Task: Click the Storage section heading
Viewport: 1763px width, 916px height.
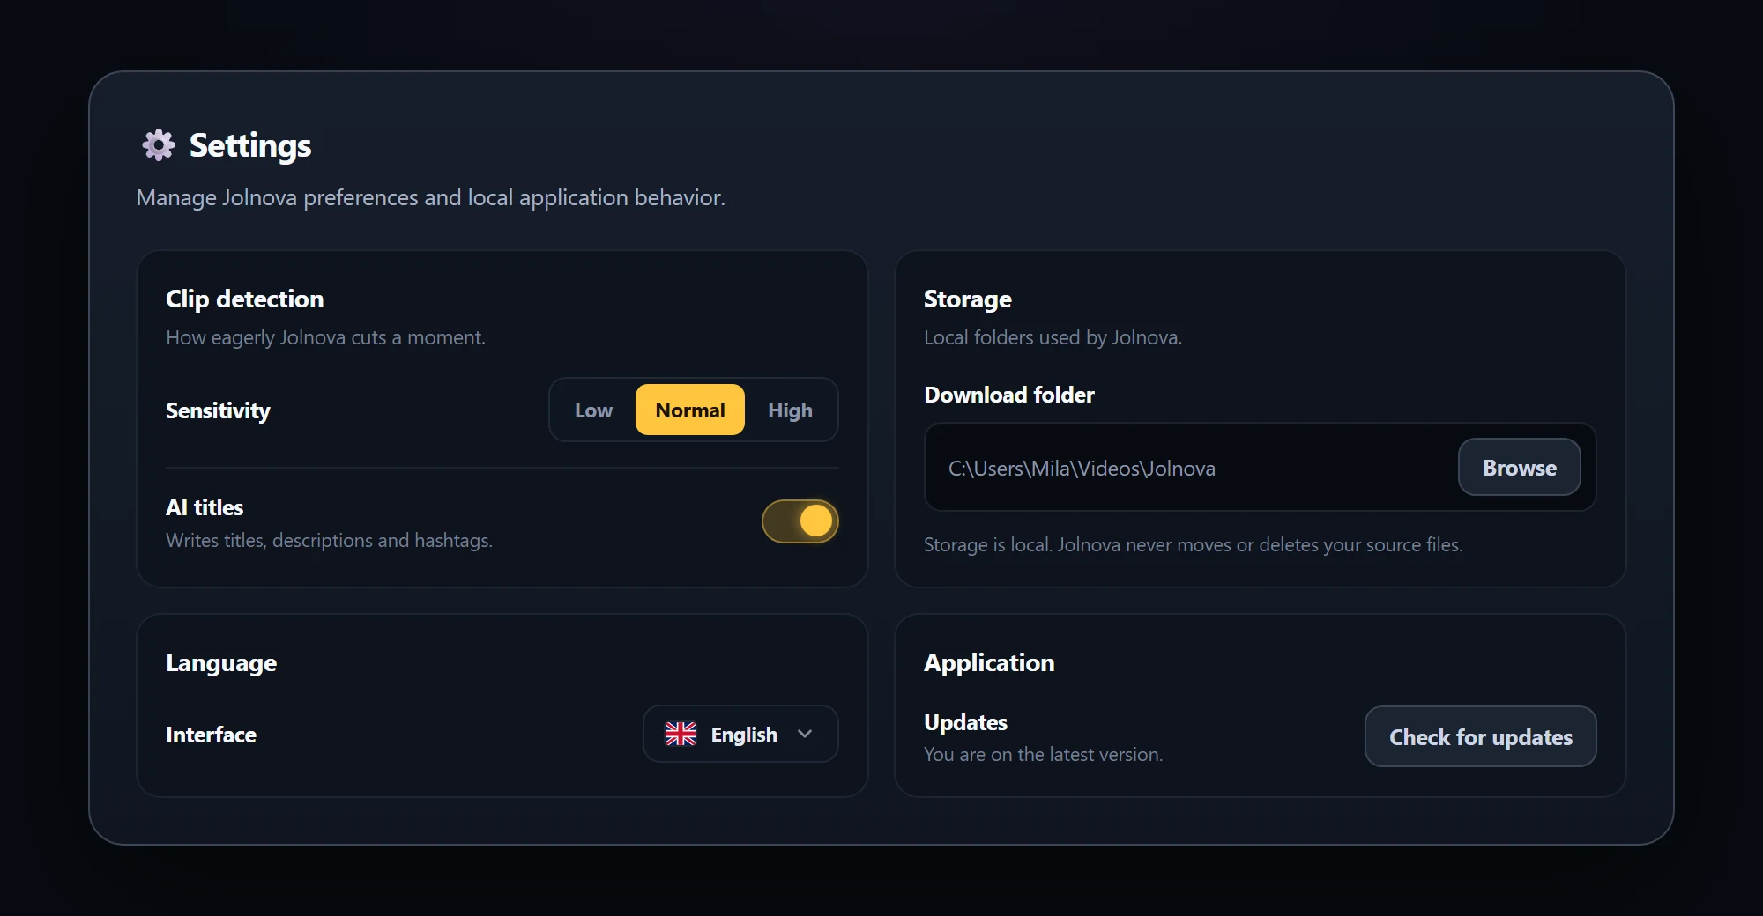Action: [x=968, y=299]
